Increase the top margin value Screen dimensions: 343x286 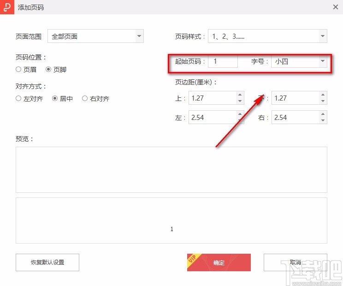point(239,95)
